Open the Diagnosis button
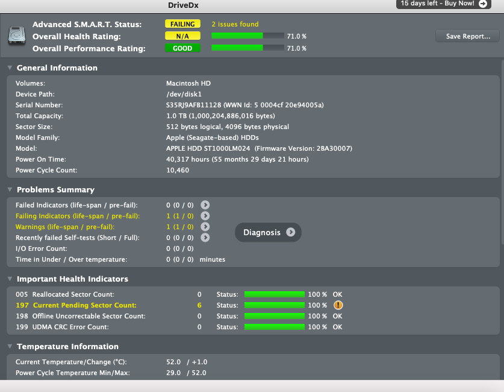Viewport: 504px width, 392px height. [x=268, y=232]
